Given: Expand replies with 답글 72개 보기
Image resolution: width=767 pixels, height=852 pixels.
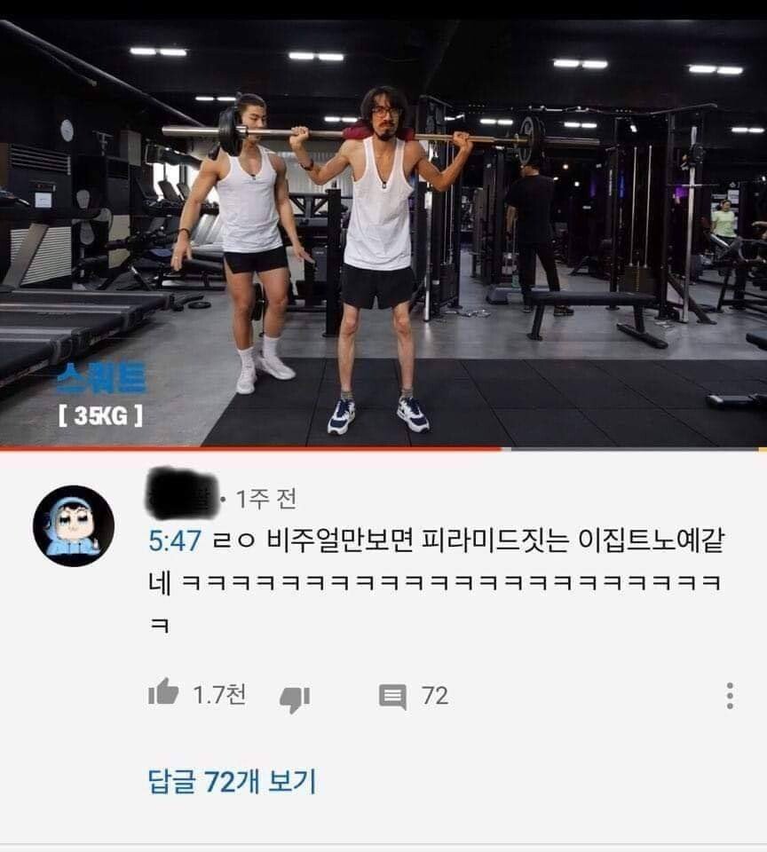Looking at the screenshot, I should click(x=232, y=781).
